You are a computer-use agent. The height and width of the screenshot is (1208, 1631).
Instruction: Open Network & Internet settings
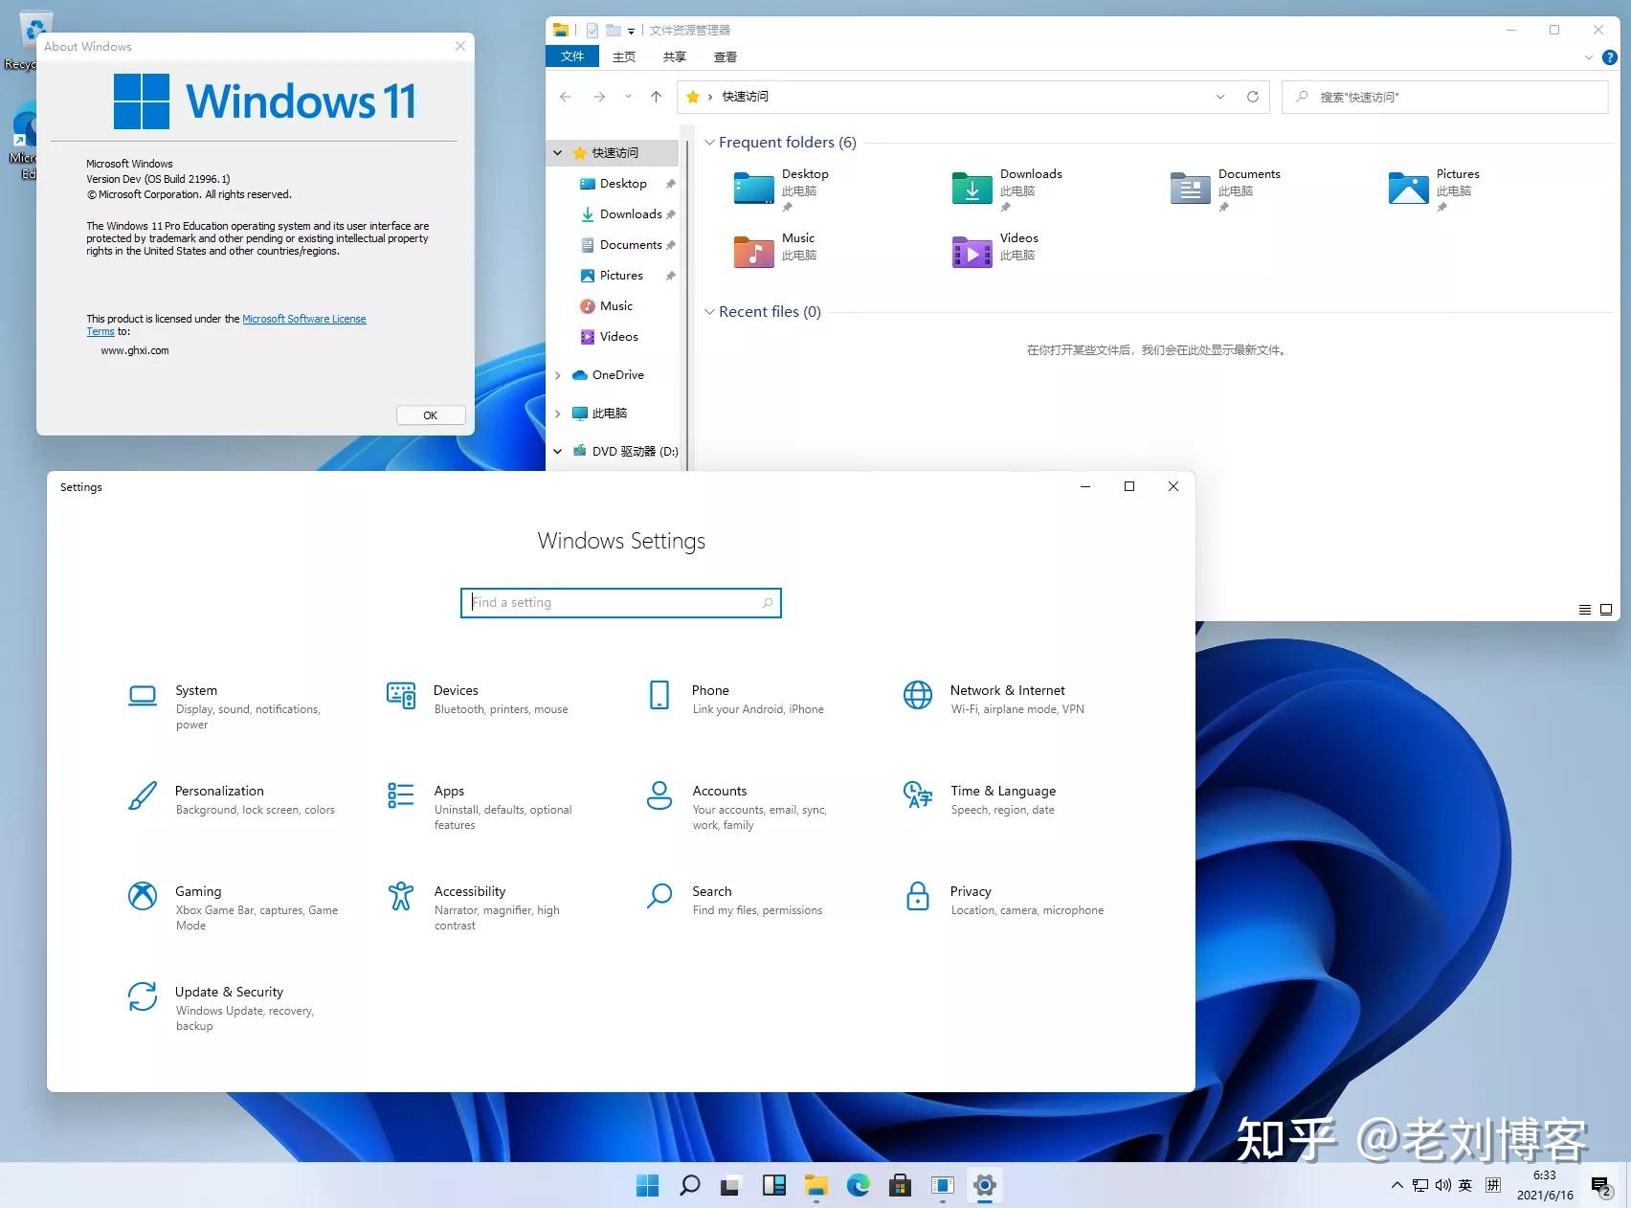point(994,699)
